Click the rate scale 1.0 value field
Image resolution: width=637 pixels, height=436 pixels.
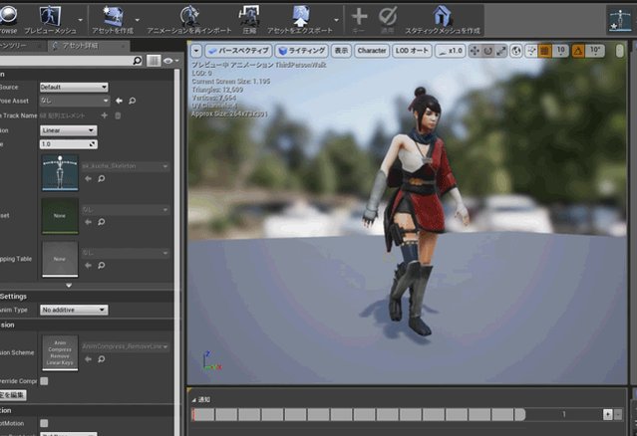point(68,144)
